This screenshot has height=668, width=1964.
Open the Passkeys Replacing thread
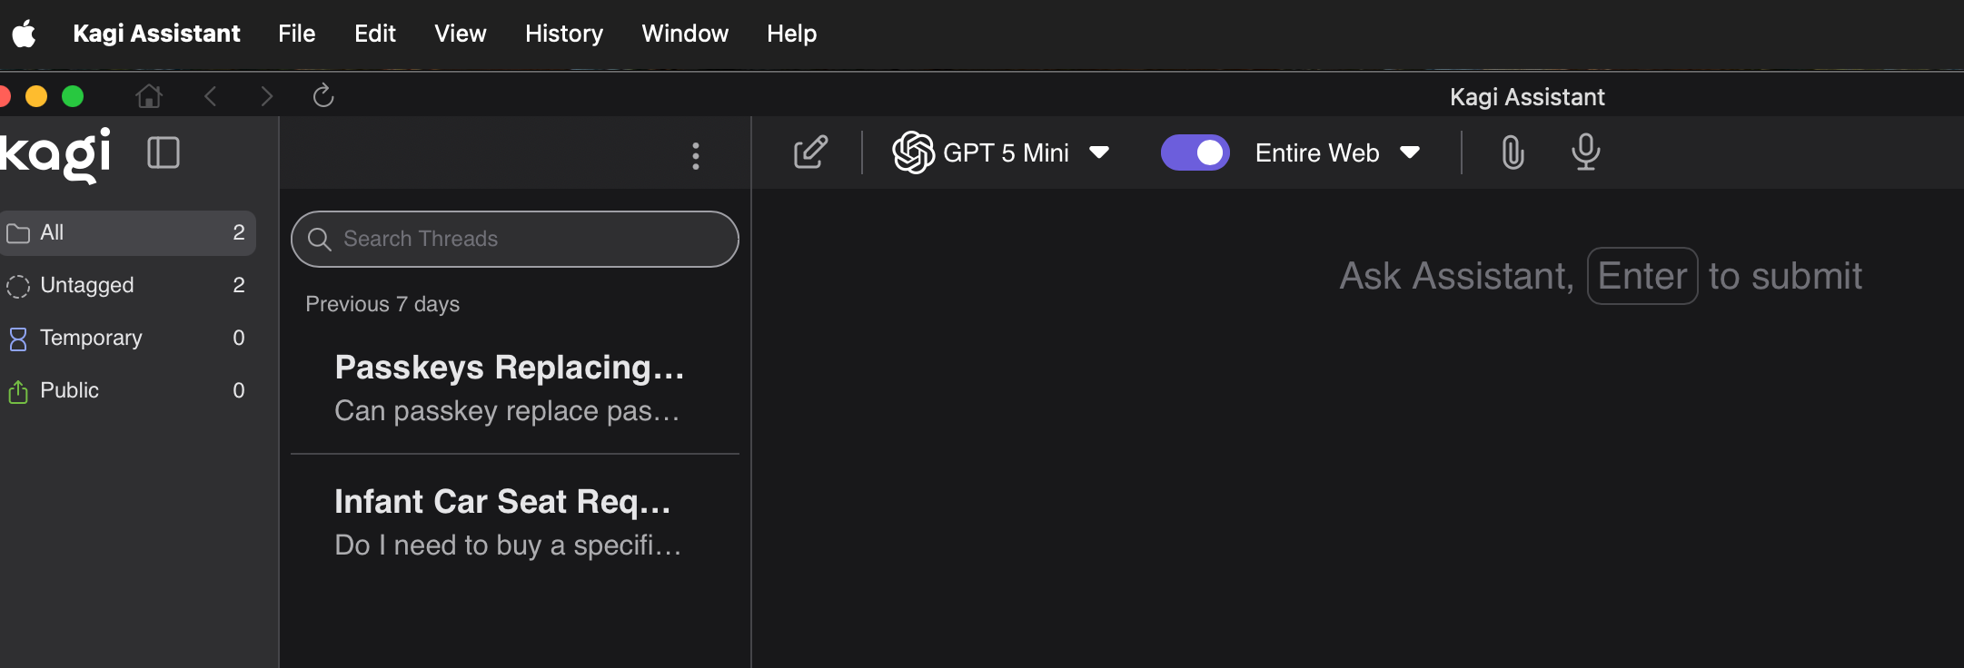pos(509,388)
